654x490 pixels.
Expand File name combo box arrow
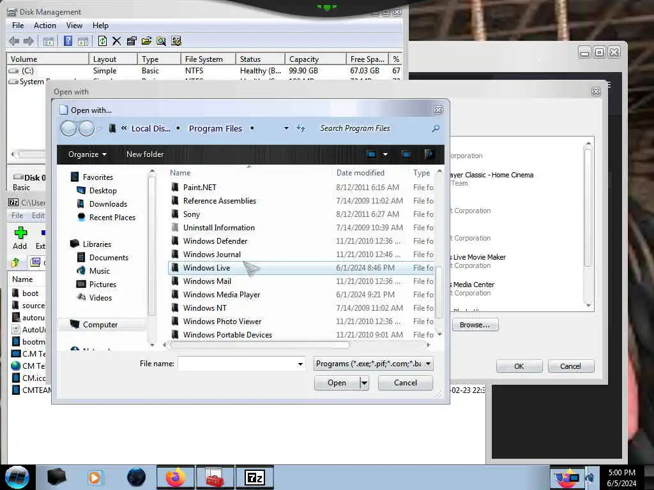(300, 364)
